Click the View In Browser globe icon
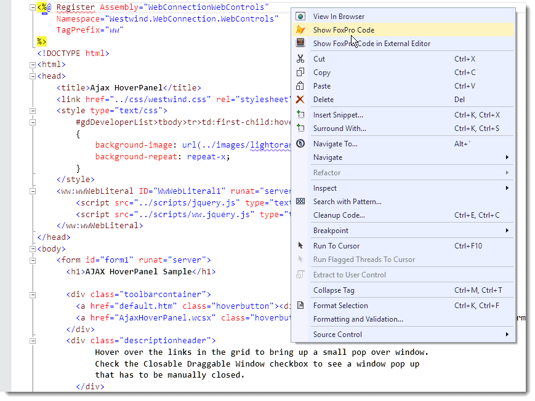Image resolution: width=535 pixels, height=401 pixels. (x=300, y=17)
